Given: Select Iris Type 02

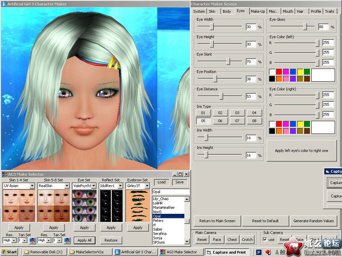Looking at the screenshot, I should (x=220, y=113).
